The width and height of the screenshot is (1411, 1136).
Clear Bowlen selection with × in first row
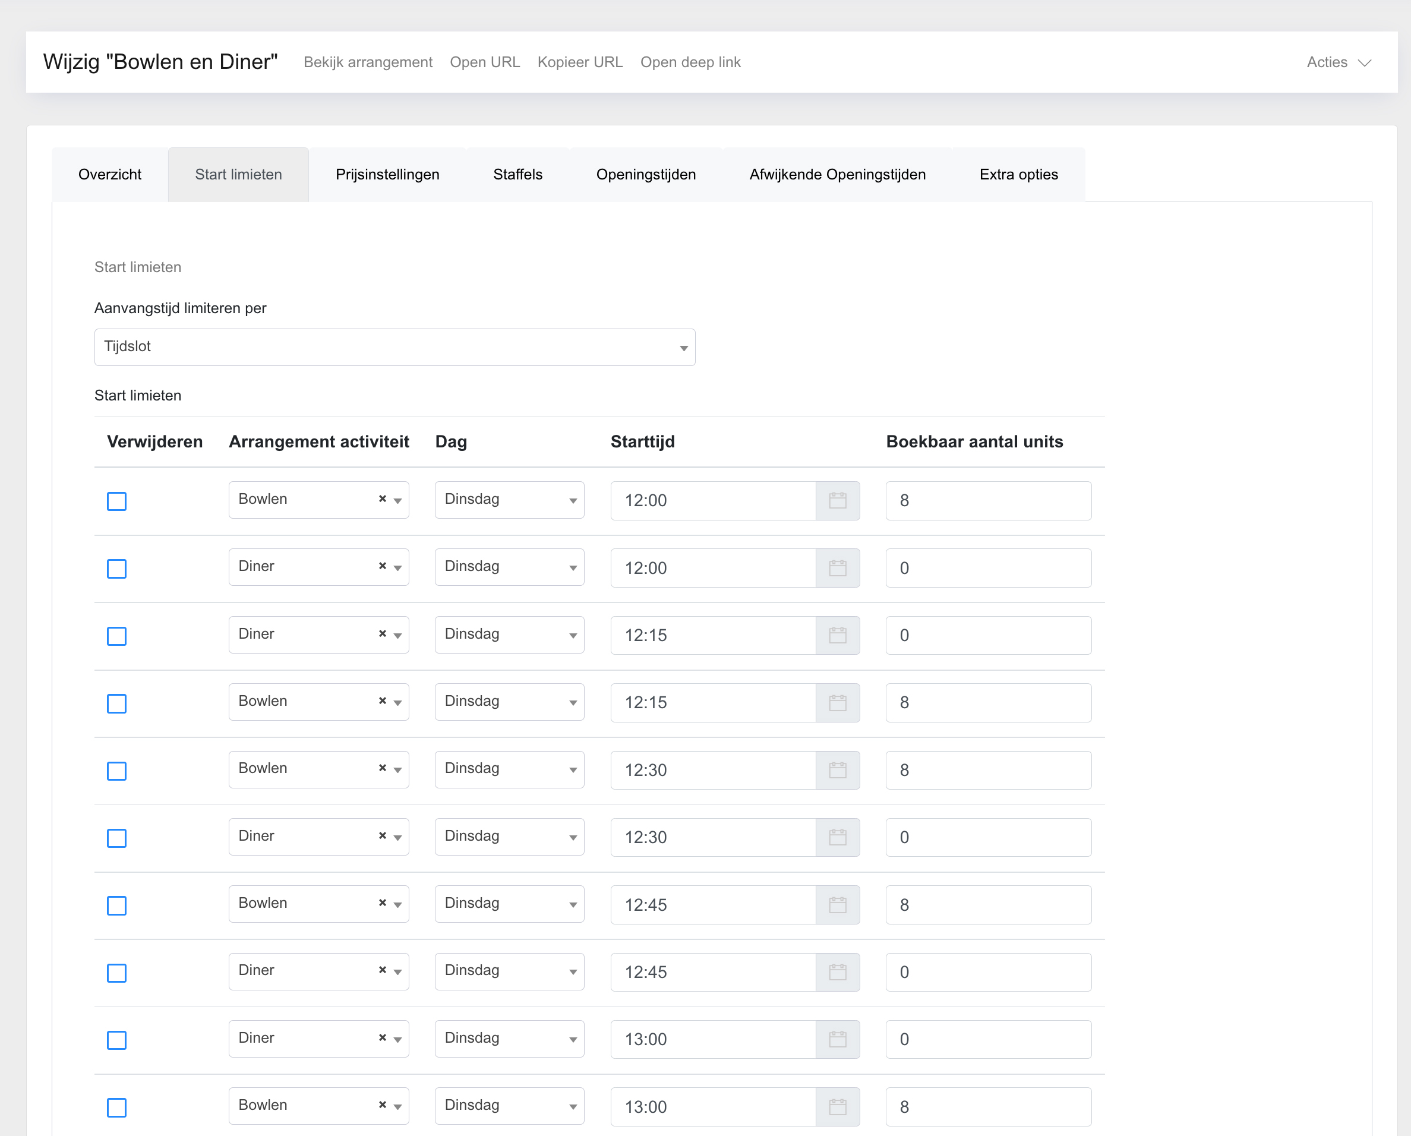382,499
